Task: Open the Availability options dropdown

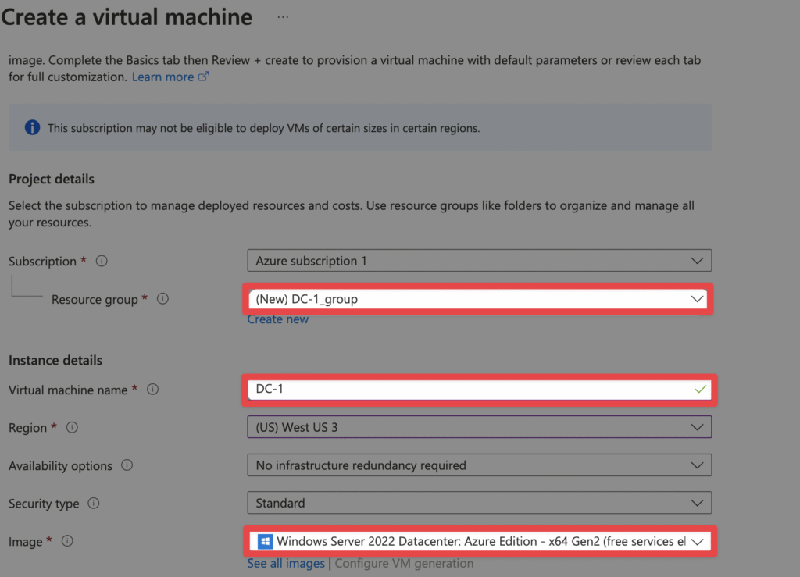Action: pyautogui.click(x=479, y=465)
